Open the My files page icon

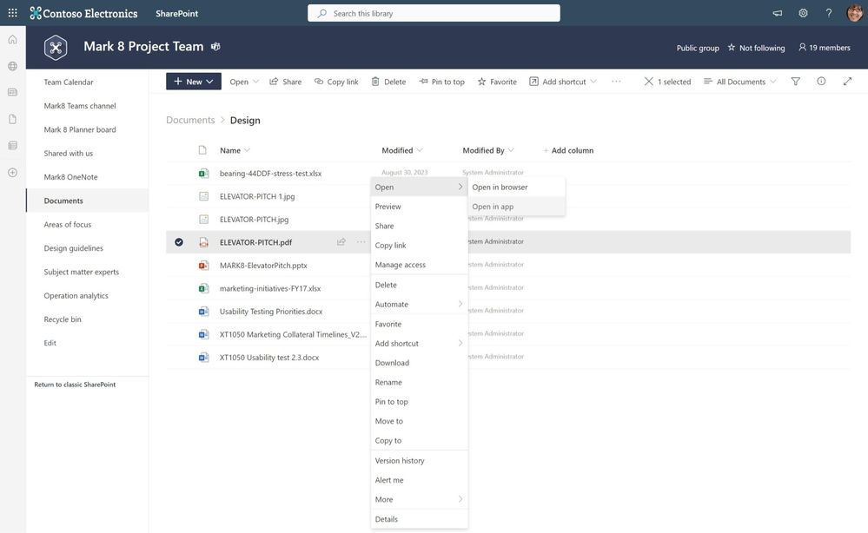point(12,119)
